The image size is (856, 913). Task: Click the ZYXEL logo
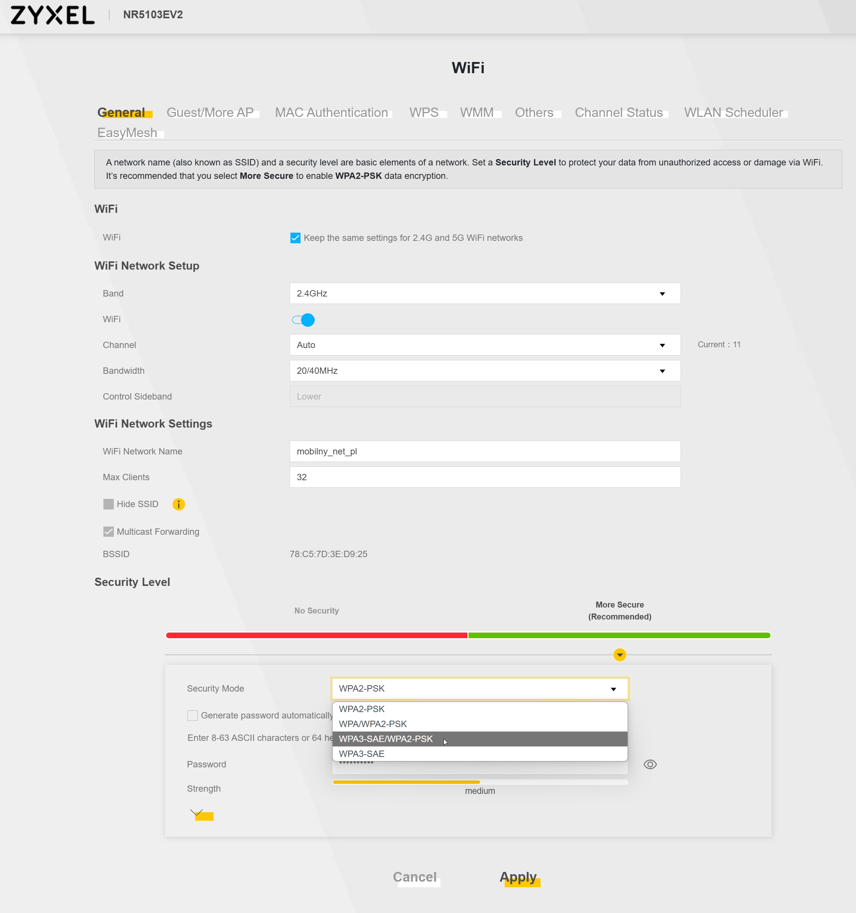[52, 15]
